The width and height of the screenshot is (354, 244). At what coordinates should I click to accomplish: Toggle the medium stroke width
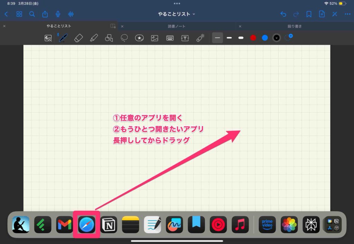229,38
